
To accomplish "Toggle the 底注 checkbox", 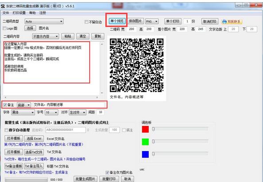I will tap(124, 130).
